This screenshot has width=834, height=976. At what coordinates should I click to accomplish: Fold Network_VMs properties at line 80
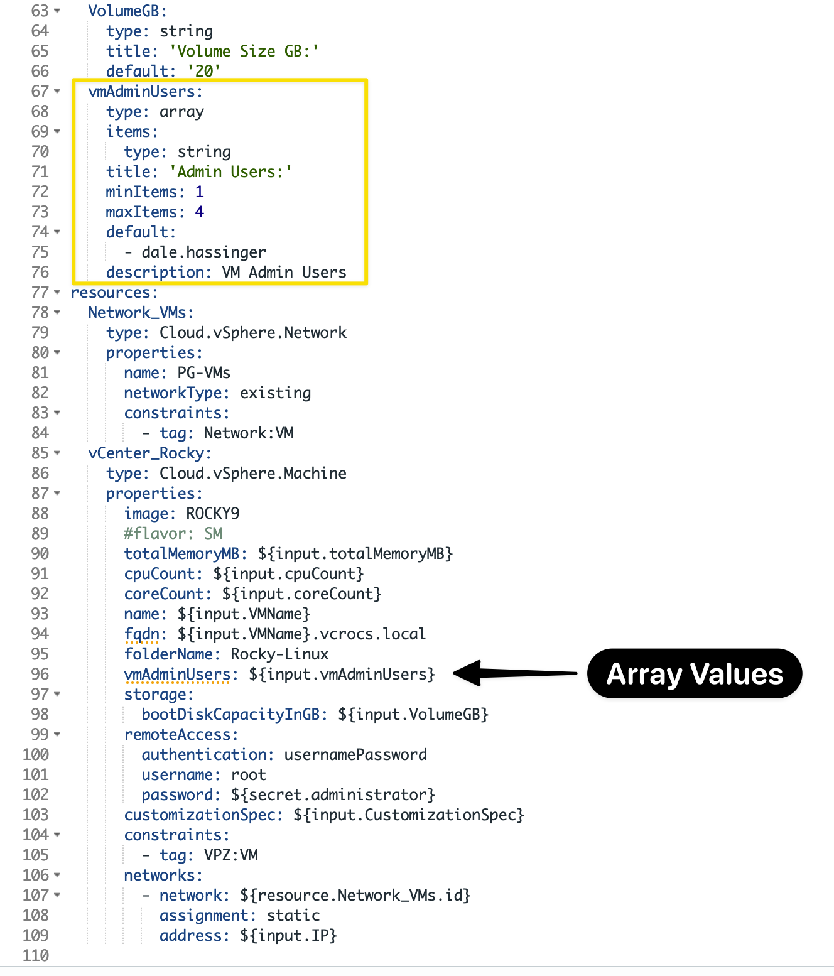57,353
